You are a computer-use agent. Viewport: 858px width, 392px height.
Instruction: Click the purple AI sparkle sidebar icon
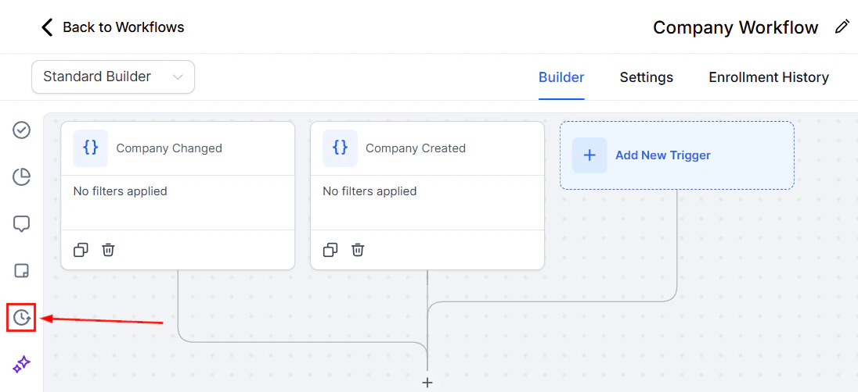(21, 364)
